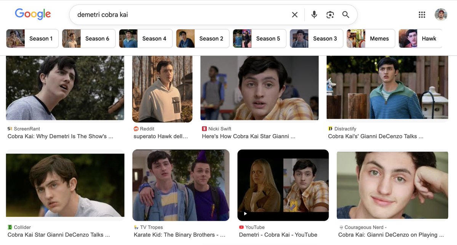The height and width of the screenshot is (245, 457).
Task: Click the YouTube source name
Action: click(x=255, y=227)
